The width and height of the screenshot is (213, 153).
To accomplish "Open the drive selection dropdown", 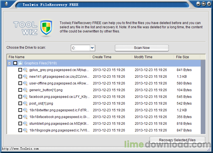I will click(93, 48).
